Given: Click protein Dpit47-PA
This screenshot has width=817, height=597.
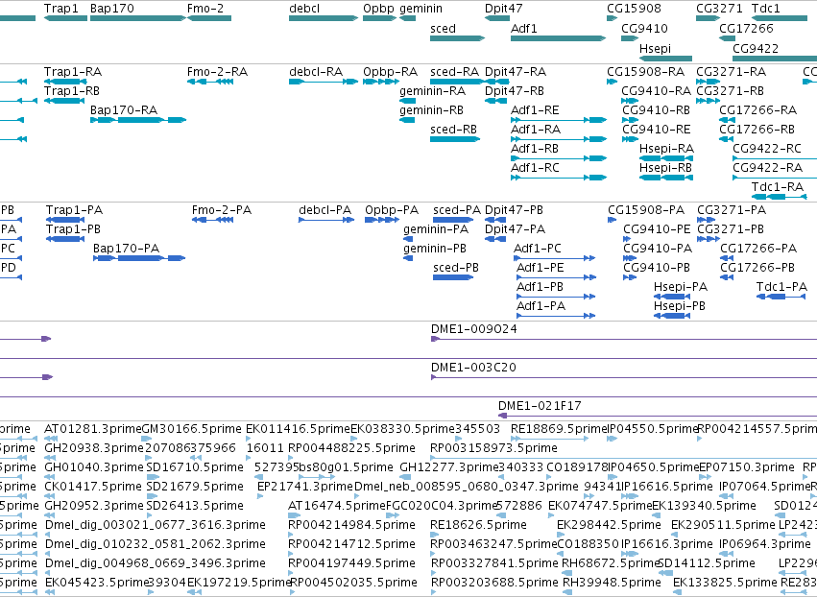Looking at the screenshot, I should [515, 229].
